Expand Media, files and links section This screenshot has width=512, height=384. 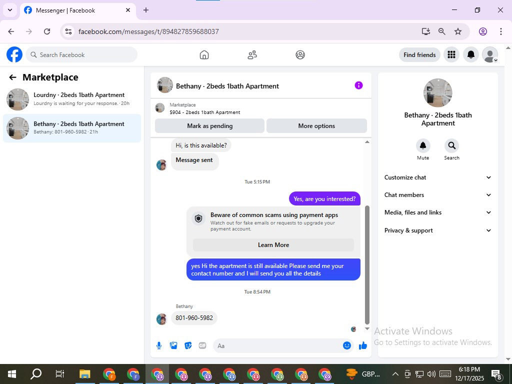(437, 212)
